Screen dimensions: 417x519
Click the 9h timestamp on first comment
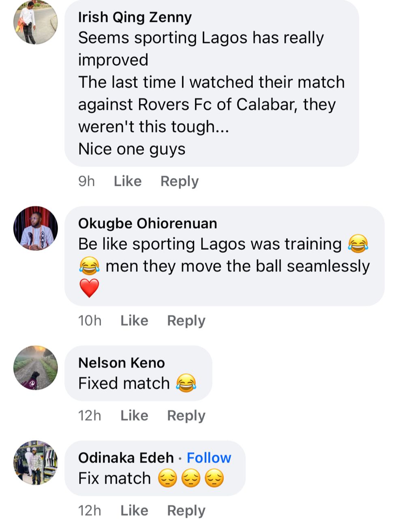pos(86,181)
